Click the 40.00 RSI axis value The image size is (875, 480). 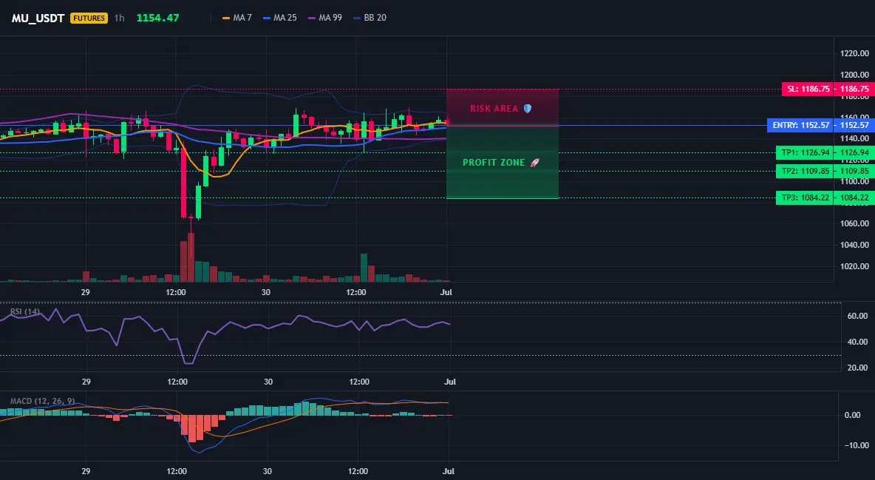858,342
